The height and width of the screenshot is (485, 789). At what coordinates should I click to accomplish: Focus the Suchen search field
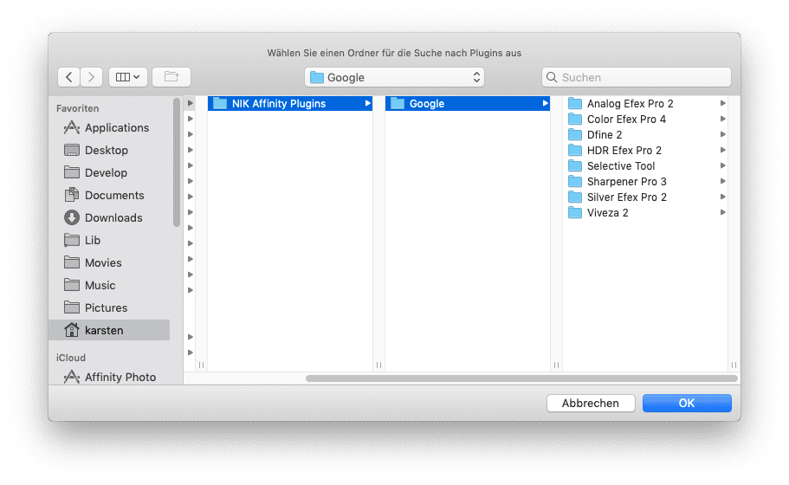click(637, 77)
